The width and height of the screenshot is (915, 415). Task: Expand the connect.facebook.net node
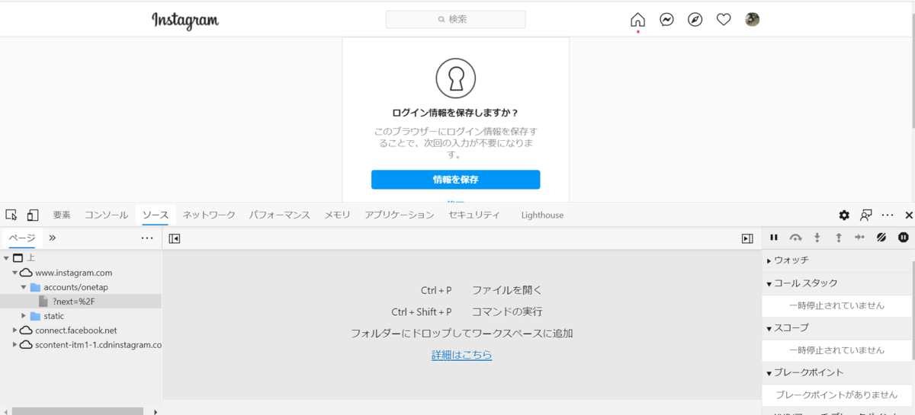(15, 330)
